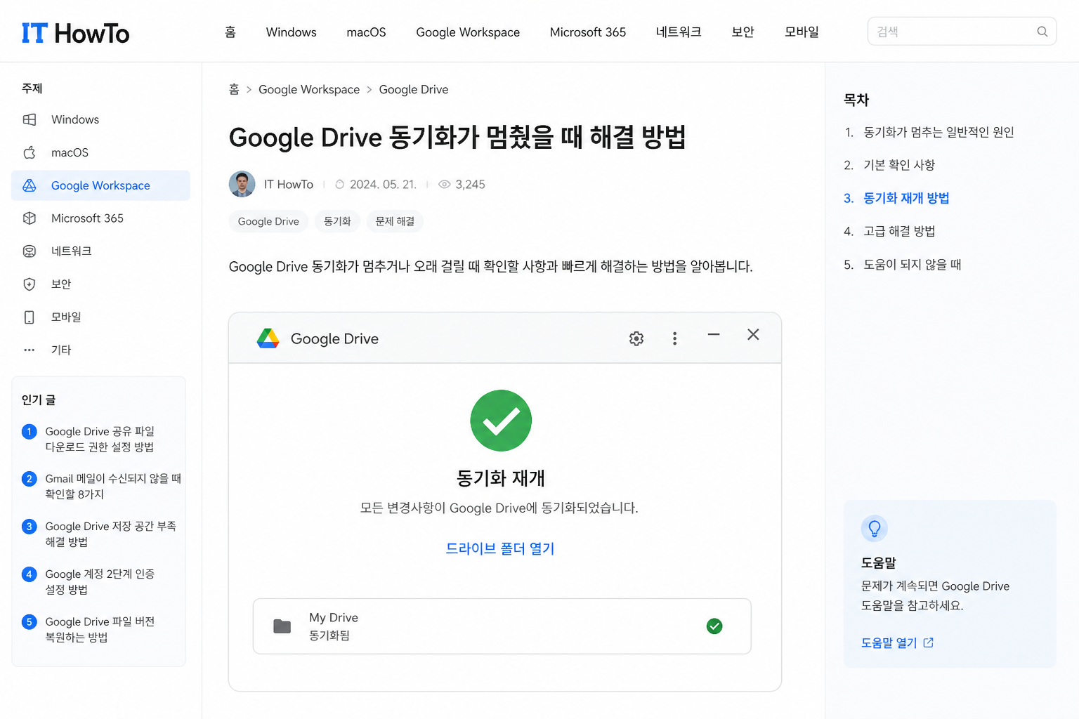Viewport: 1079px width, 719px height.
Task: Click the 보안 shield icon
Action: (30, 284)
